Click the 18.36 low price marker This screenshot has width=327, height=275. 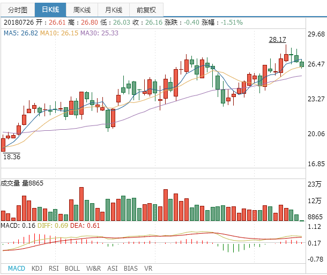pyautogui.click(x=11, y=157)
